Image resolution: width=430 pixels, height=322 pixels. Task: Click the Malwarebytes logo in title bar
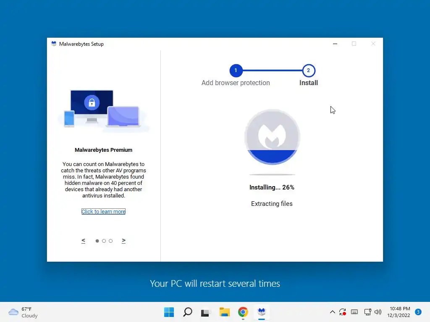point(54,44)
